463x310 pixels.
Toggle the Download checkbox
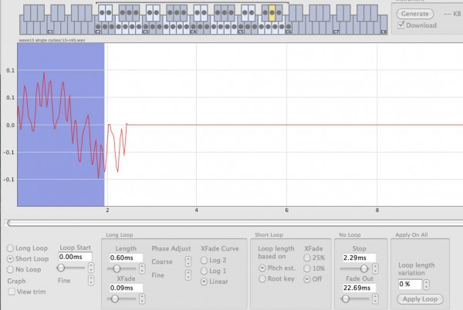coord(401,25)
